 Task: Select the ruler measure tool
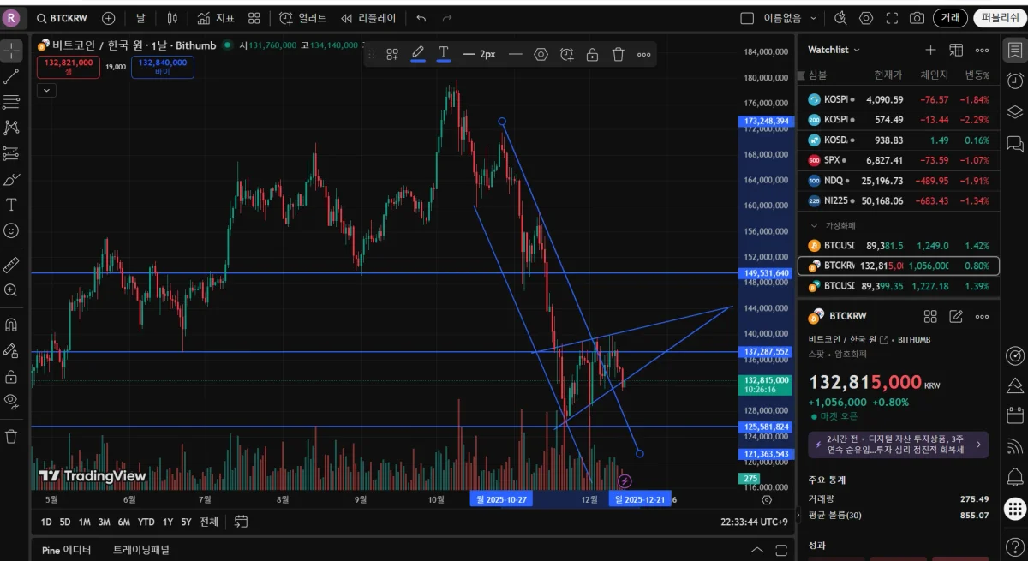(11, 265)
